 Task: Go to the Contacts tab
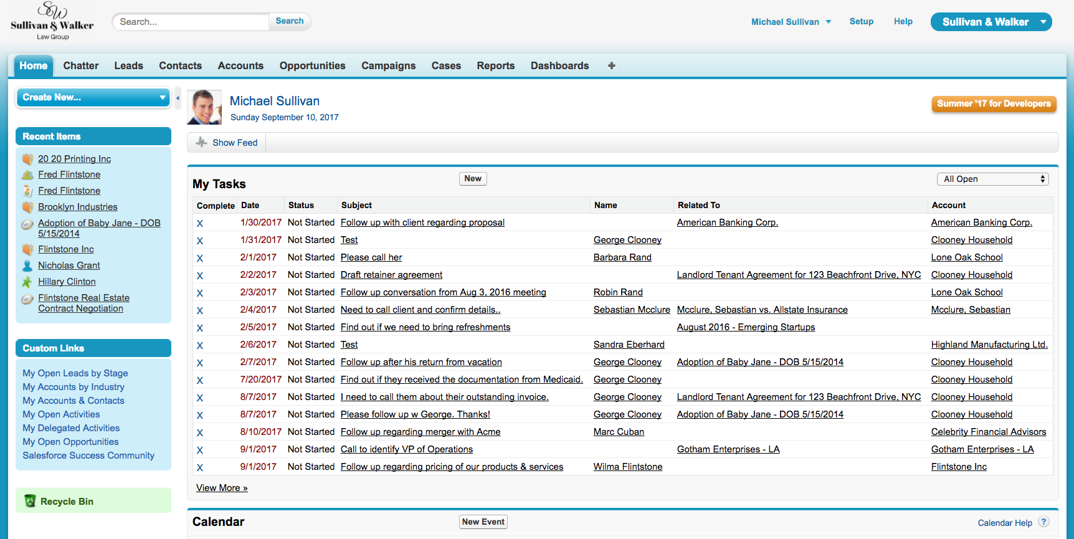click(180, 65)
